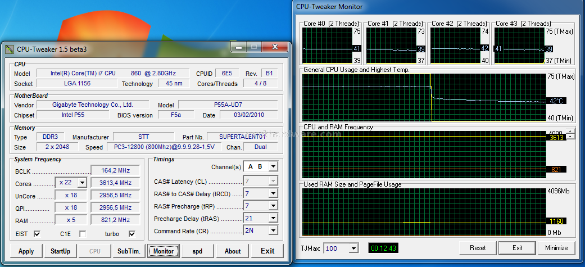Open the Cores multiplier x 22 dropdown

point(83,183)
